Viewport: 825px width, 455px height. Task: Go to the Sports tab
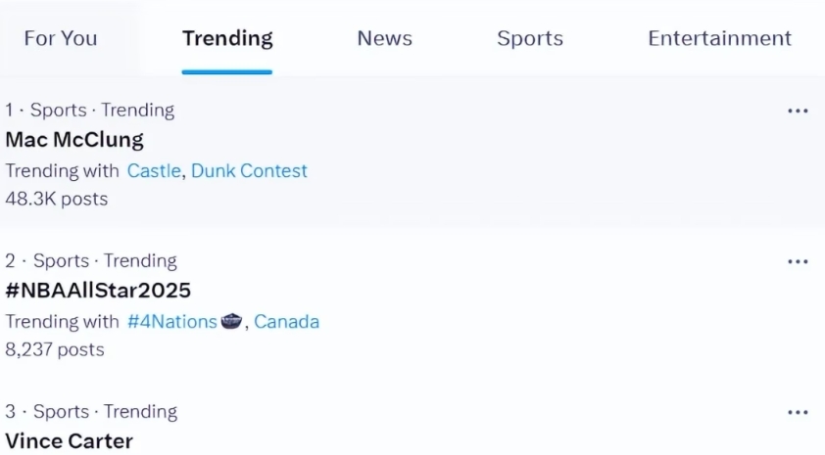tap(530, 38)
